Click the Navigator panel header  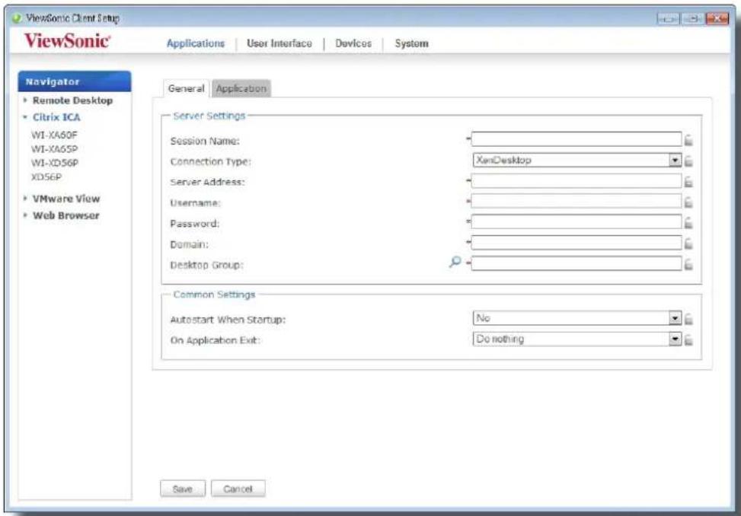coord(75,81)
